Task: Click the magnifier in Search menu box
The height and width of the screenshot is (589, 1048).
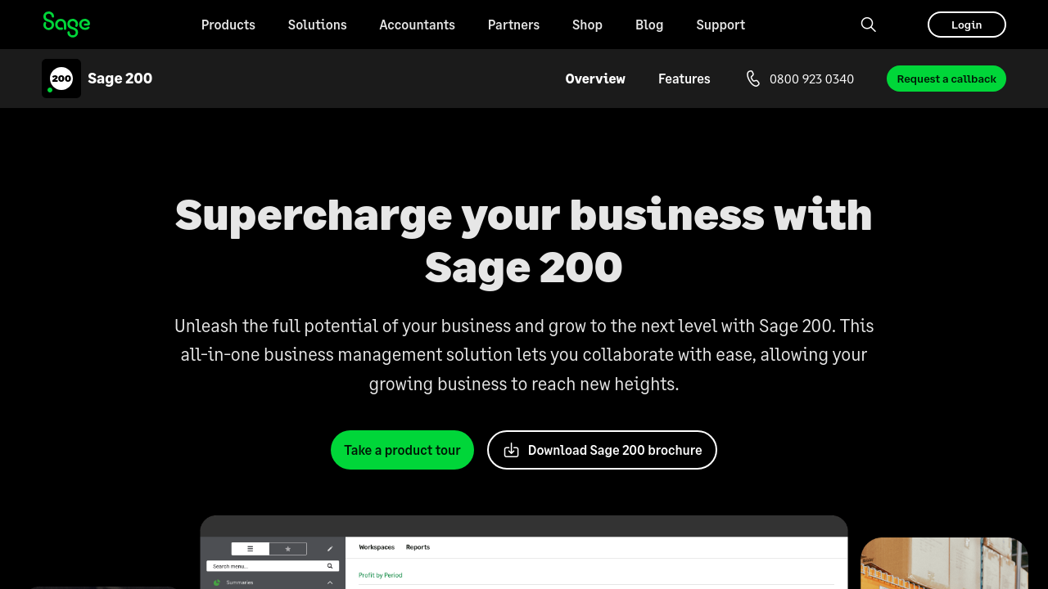Action: tap(330, 566)
